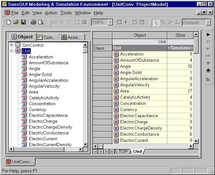Collapse the Unit tree node
This screenshot has width=215, height=175.
pyautogui.click(x=12, y=51)
